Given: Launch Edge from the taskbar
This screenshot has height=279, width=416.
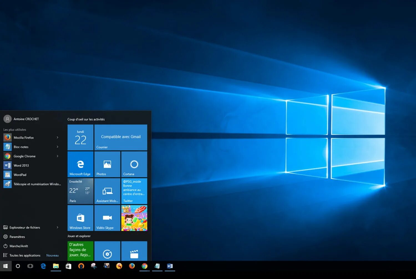Looking at the screenshot, I should 43,266.
